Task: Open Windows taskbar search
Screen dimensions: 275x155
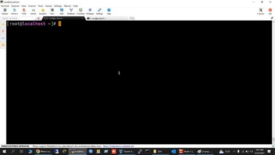Action: (x=13, y=151)
